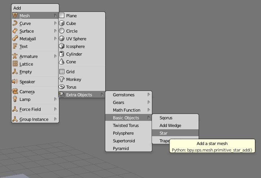Expand Gemstones submenu arrow
261x178 pixels.
tap(149, 95)
